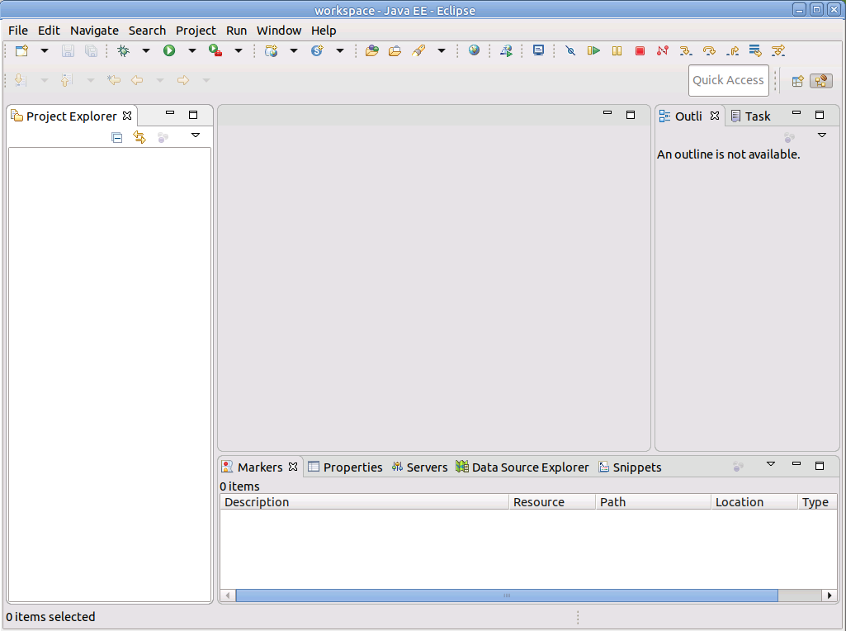This screenshot has height=631, width=846.
Task: Click the Save icon in the toolbar
Action: tap(68, 50)
